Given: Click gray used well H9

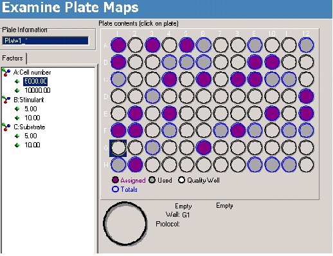Looking at the screenshot, I should click(x=255, y=165).
